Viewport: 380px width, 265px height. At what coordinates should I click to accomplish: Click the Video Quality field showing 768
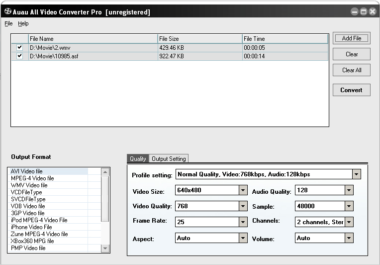(207, 206)
